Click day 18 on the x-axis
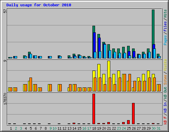The width and height of the screenshot is (169, 132). point(94,128)
